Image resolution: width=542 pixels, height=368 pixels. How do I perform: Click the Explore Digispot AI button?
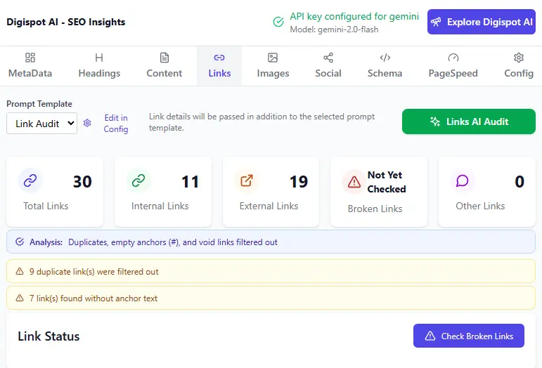481,22
